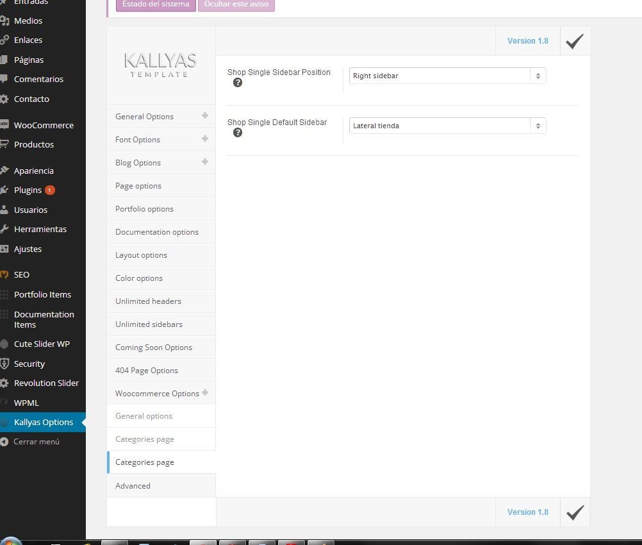Click the Revolution Slider gear icon
This screenshot has height=545, width=642.
tap(4, 383)
